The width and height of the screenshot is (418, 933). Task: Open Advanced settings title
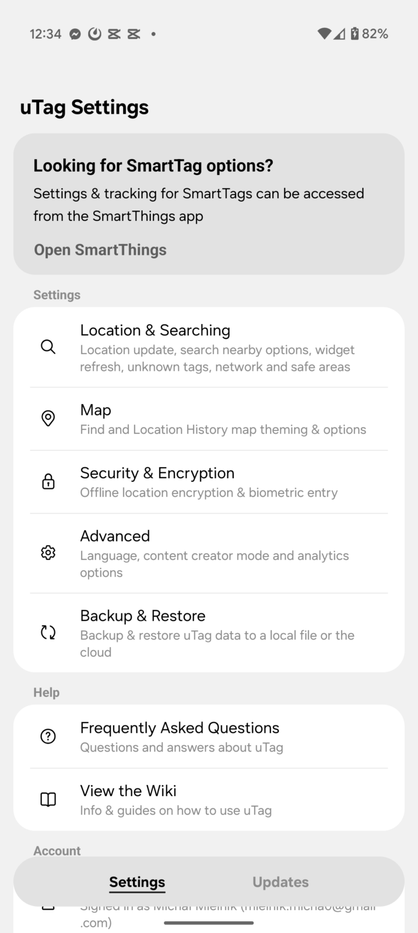point(115,536)
